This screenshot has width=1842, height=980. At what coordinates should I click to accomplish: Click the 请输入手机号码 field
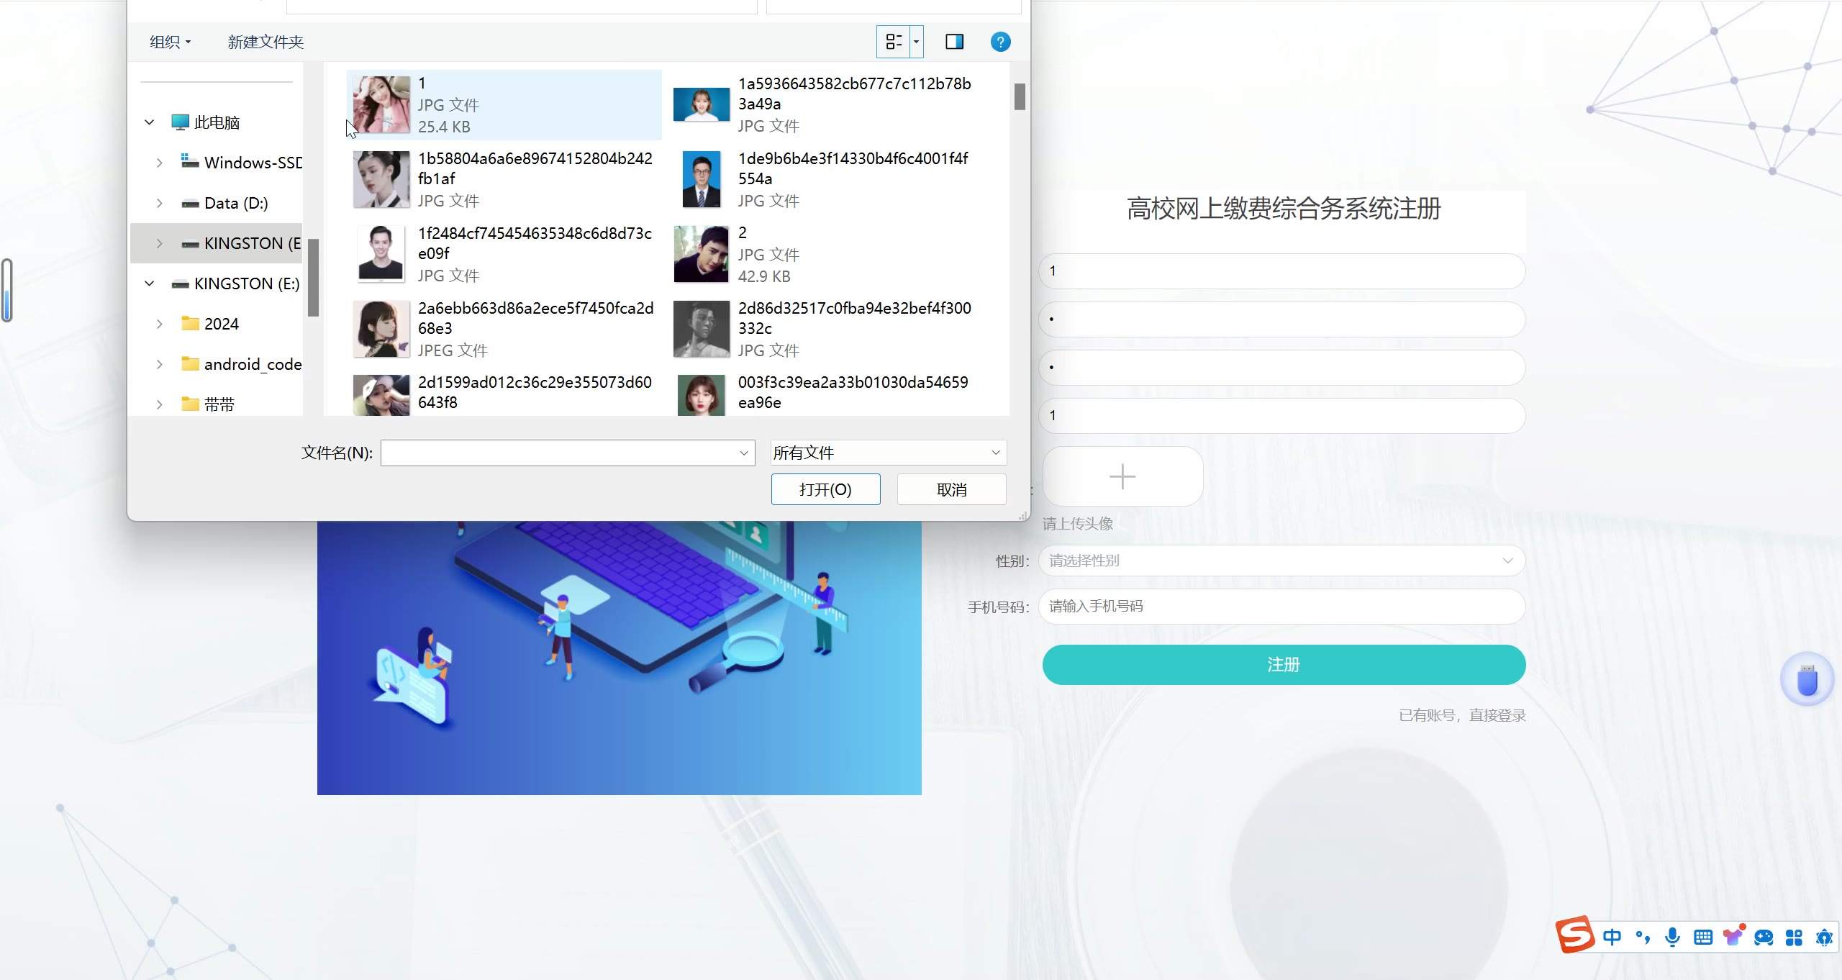pos(1281,607)
